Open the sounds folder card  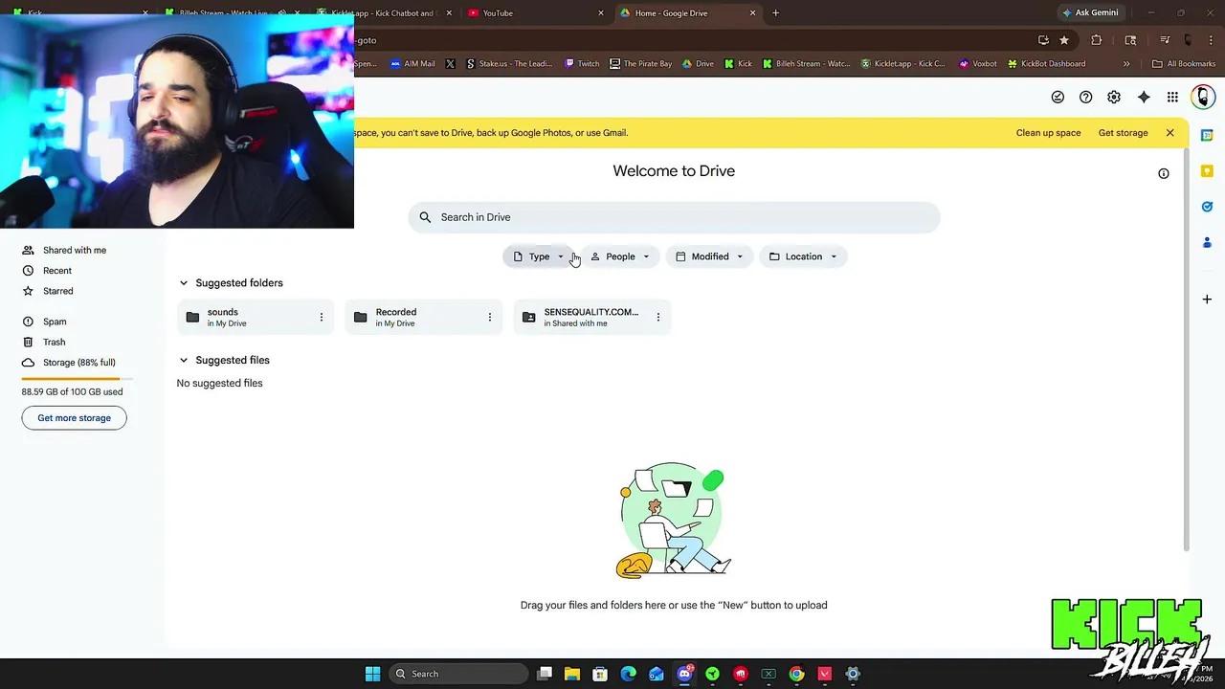(256, 317)
